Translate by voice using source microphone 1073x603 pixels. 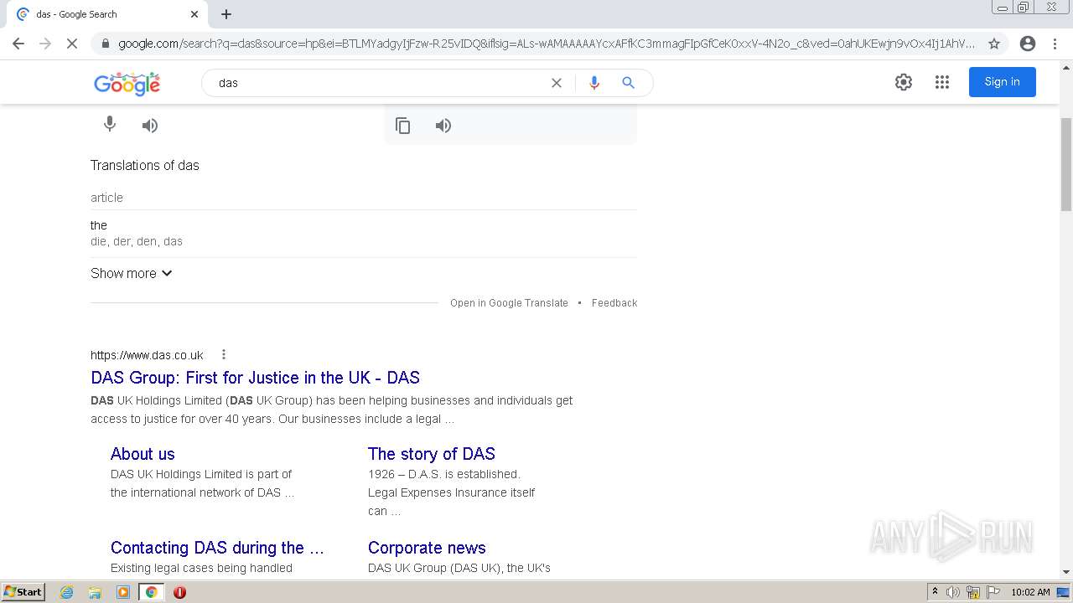coord(110,125)
